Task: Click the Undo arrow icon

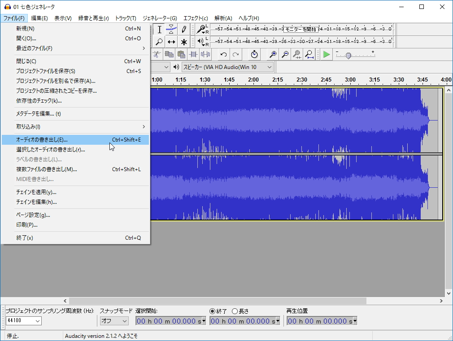Action: tap(224, 54)
